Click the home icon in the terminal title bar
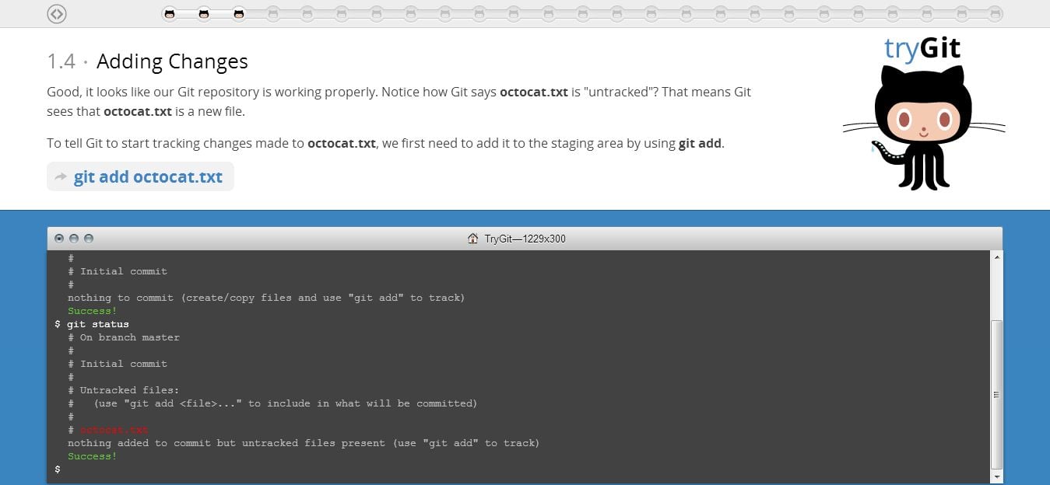This screenshot has width=1050, height=485. (473, 239)
